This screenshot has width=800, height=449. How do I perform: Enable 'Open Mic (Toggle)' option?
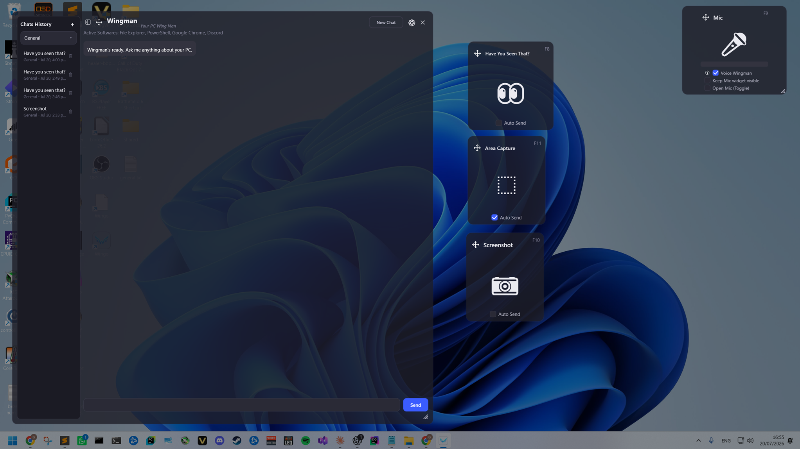[x=707, y=88]
